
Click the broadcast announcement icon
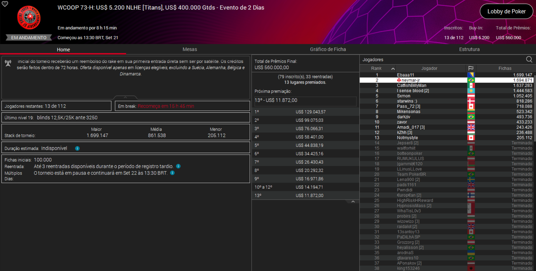pos(8,63)
